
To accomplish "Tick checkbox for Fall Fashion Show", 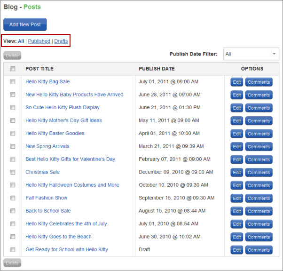I will (13, 198).
